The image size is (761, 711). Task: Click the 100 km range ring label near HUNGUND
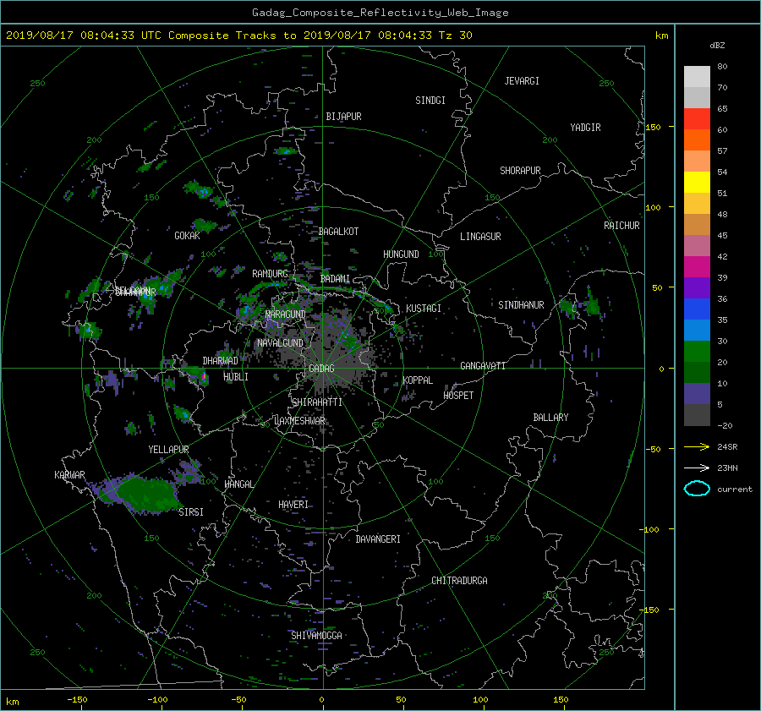click(435, 254)
